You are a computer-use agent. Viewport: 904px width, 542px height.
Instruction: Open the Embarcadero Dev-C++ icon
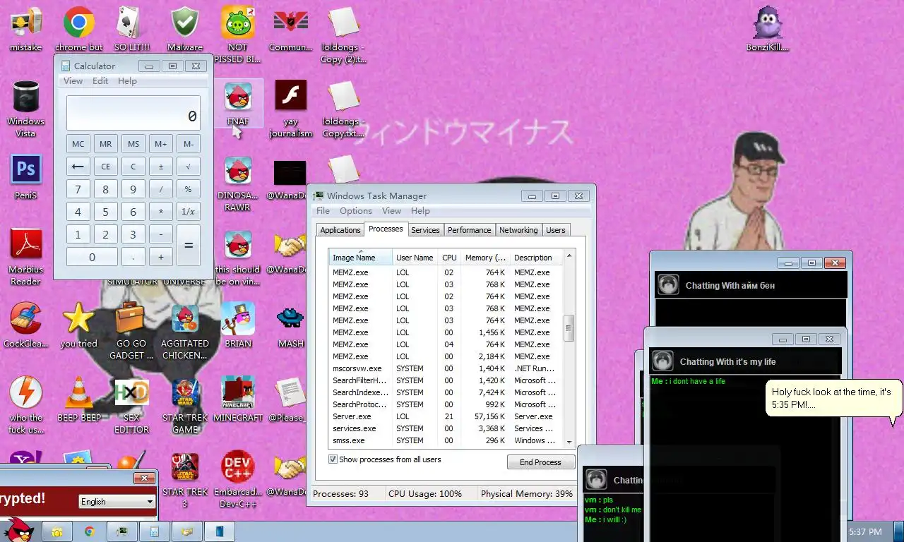tap(238, 478)
